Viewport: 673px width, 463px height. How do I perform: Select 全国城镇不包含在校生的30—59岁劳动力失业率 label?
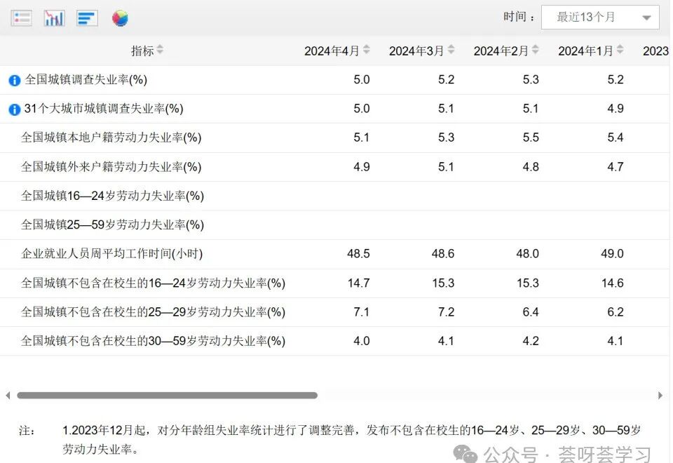click(154, 341)
